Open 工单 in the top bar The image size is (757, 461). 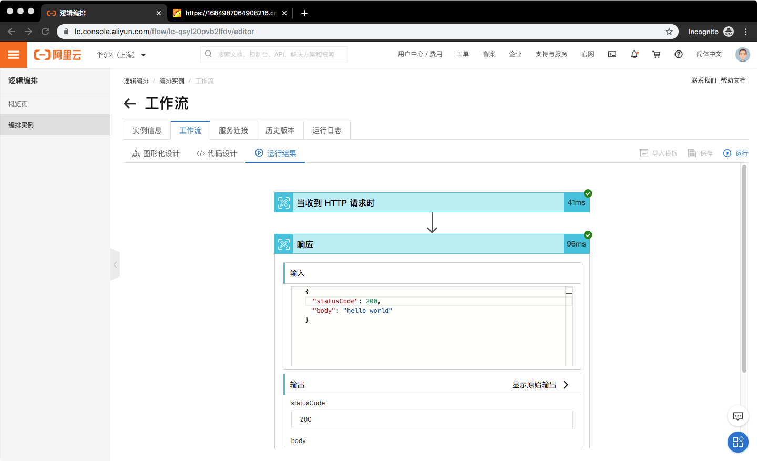pyautogui.click(x=463, y=54)
